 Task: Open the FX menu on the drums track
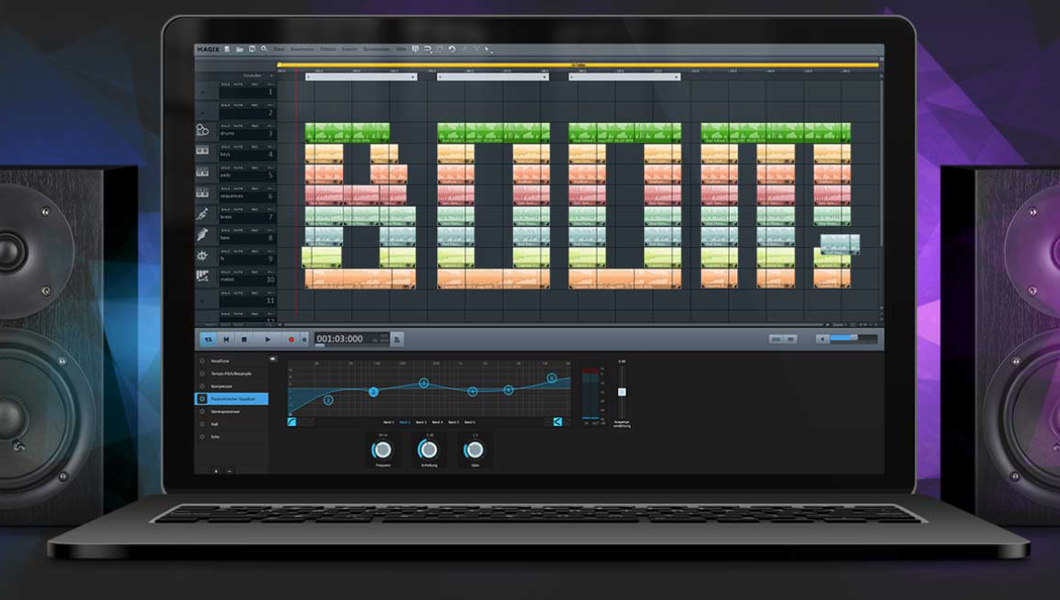tap(270, 126)
